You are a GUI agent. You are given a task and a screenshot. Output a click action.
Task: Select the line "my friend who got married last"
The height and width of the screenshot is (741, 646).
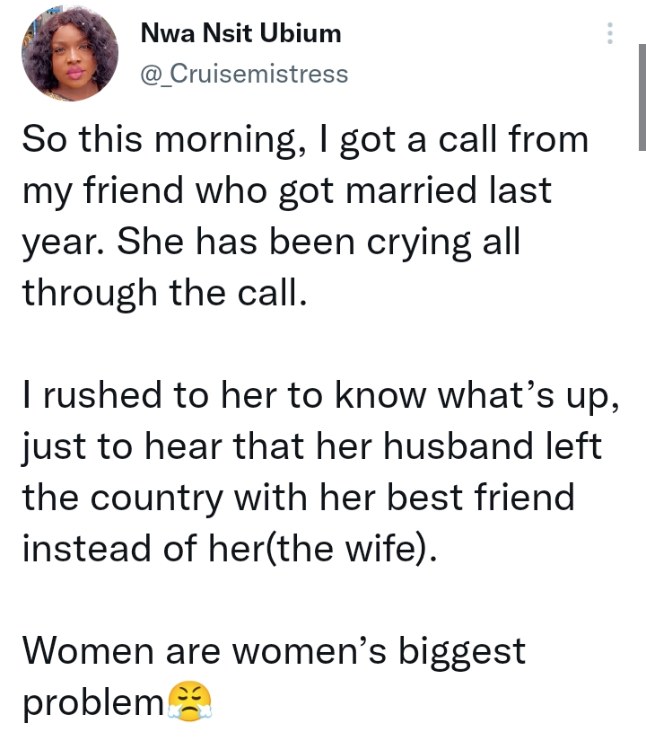[x=286, y=191]
